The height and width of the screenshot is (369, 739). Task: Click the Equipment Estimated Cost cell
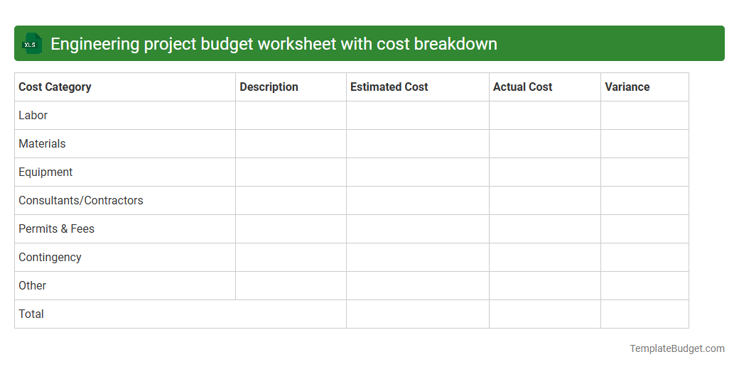pos(418,172)
